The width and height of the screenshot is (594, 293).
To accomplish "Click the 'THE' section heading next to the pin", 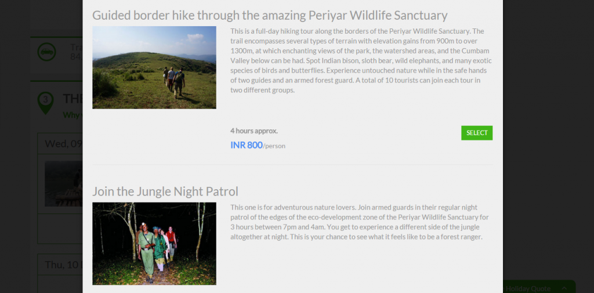I will pyautogui.click(x=73, y=99).
